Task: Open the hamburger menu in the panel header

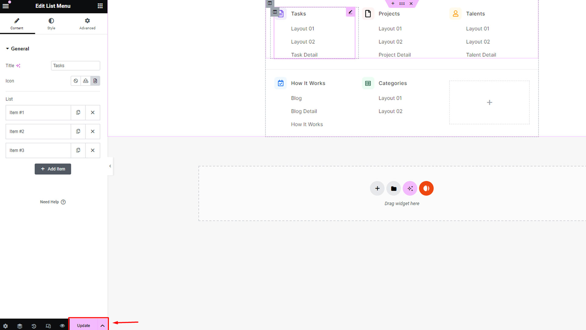Action: pyautogui.click(x=6, y=6)
